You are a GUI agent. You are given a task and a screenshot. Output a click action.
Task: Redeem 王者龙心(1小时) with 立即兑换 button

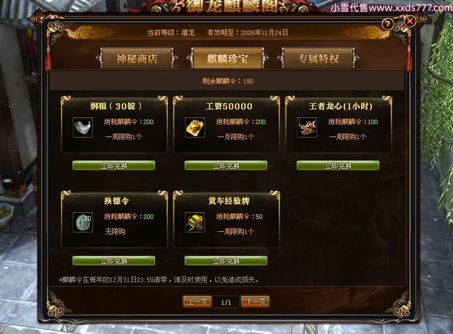point(337,165)
